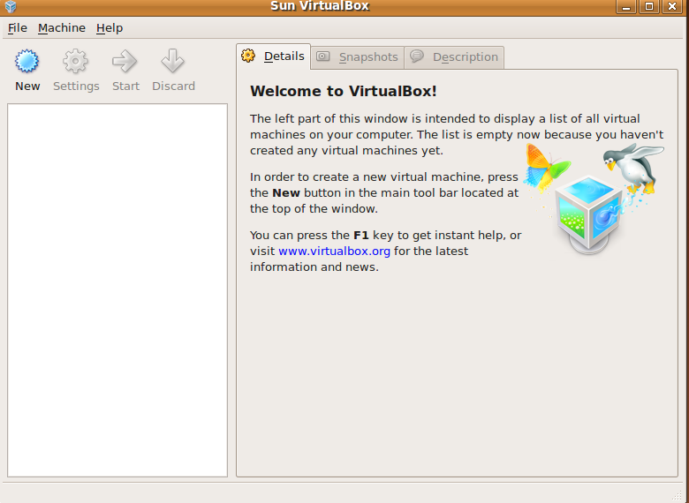Image resolution: width=689 pixels, height=503 pixels.
Task: Click inside the empty virtual machine list
Action: coord(117,291)
